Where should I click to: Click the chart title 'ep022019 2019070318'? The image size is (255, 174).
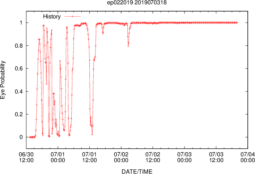tap(137, 3)
